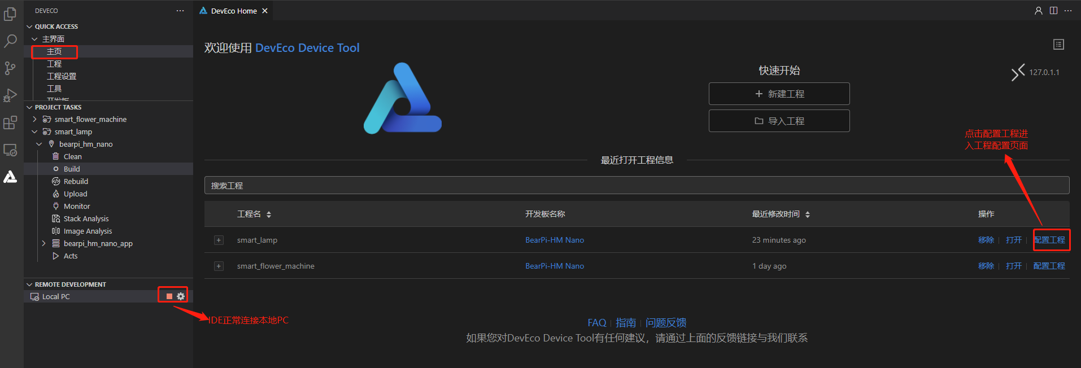Screen dimensions: 1081x368
Task: Click the 127.0.0.1 connection icon
Action: point(1018,72)
